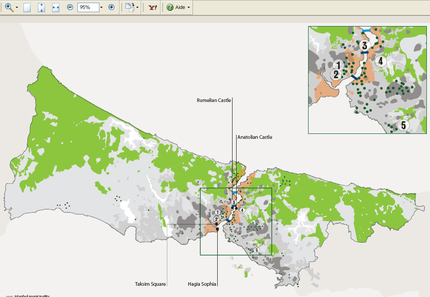Click the fit whole page icon
This screenshot has width=430, height=297.
click(x=27, y=7)
